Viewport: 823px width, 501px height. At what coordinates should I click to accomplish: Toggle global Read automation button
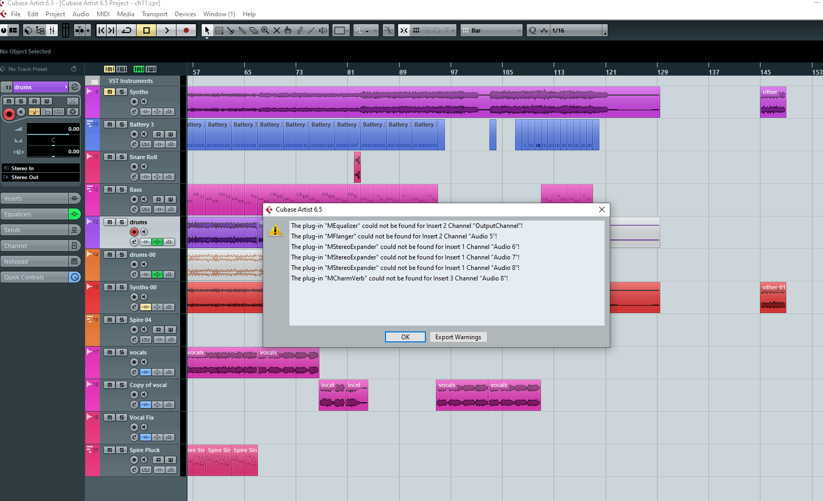[139, 69]
